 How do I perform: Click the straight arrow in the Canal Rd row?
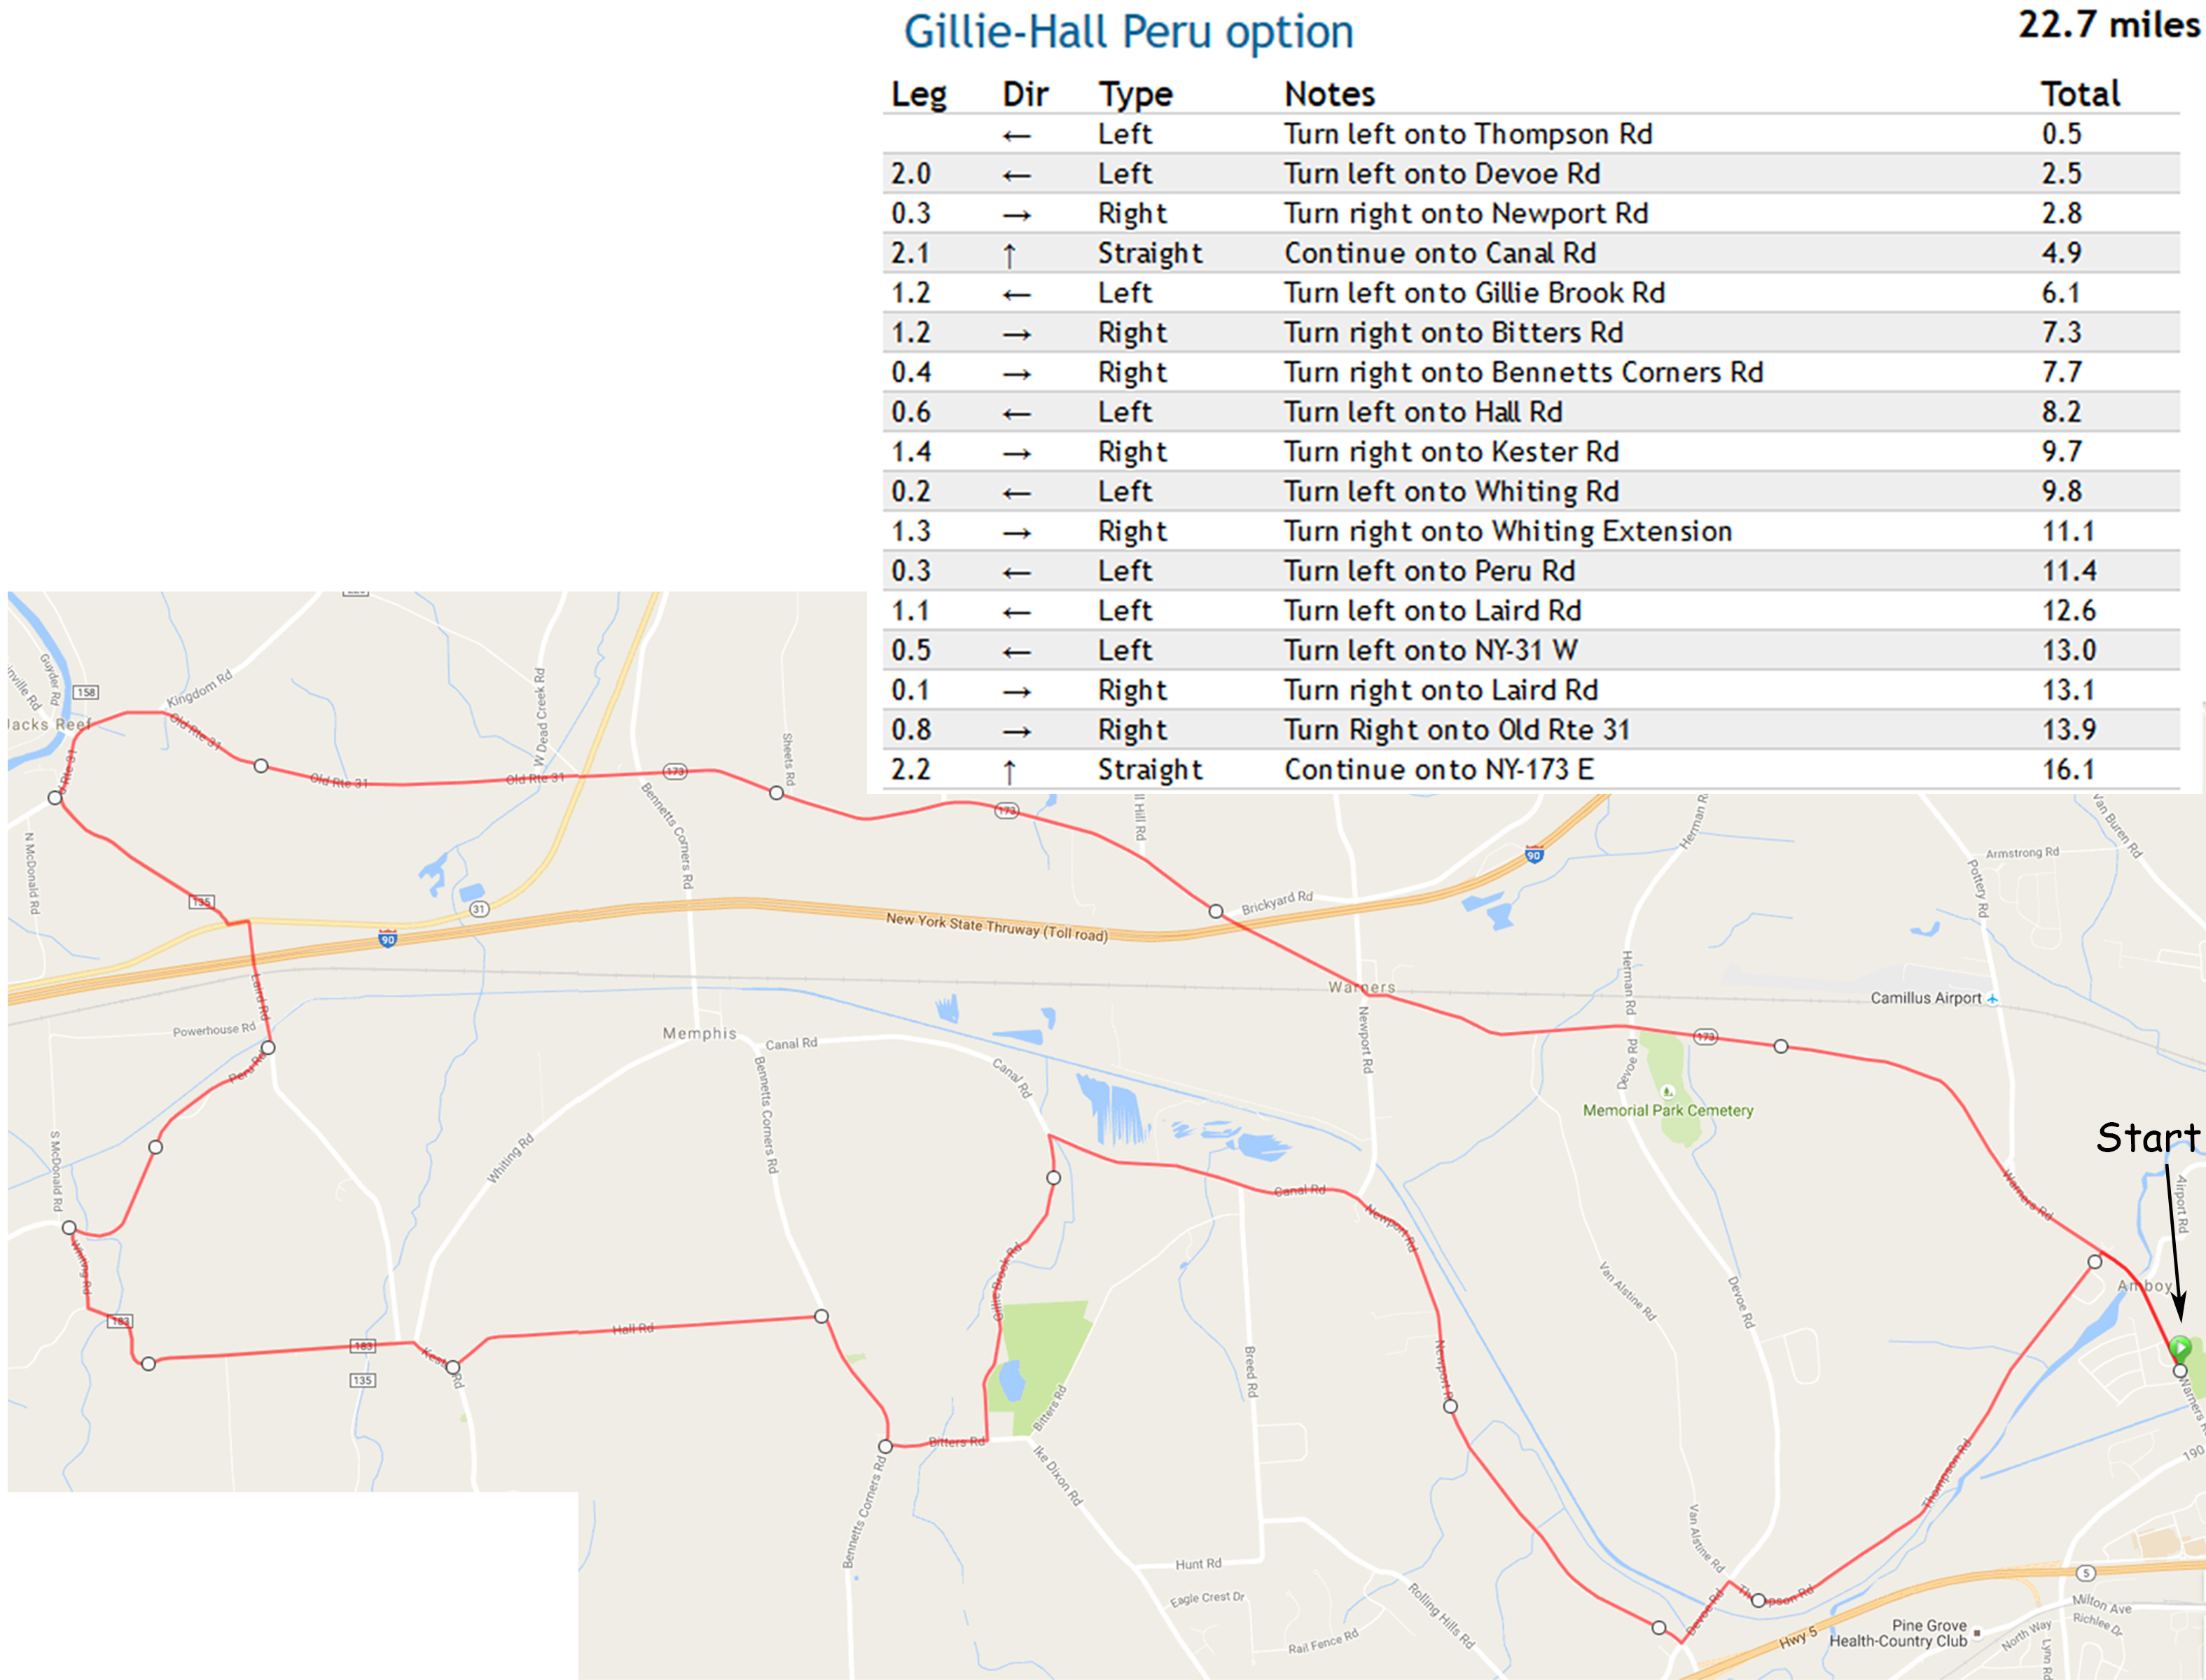1009,255
